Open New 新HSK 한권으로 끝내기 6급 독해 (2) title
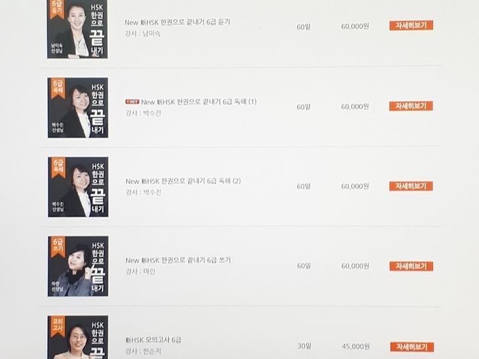 point(184,181)
